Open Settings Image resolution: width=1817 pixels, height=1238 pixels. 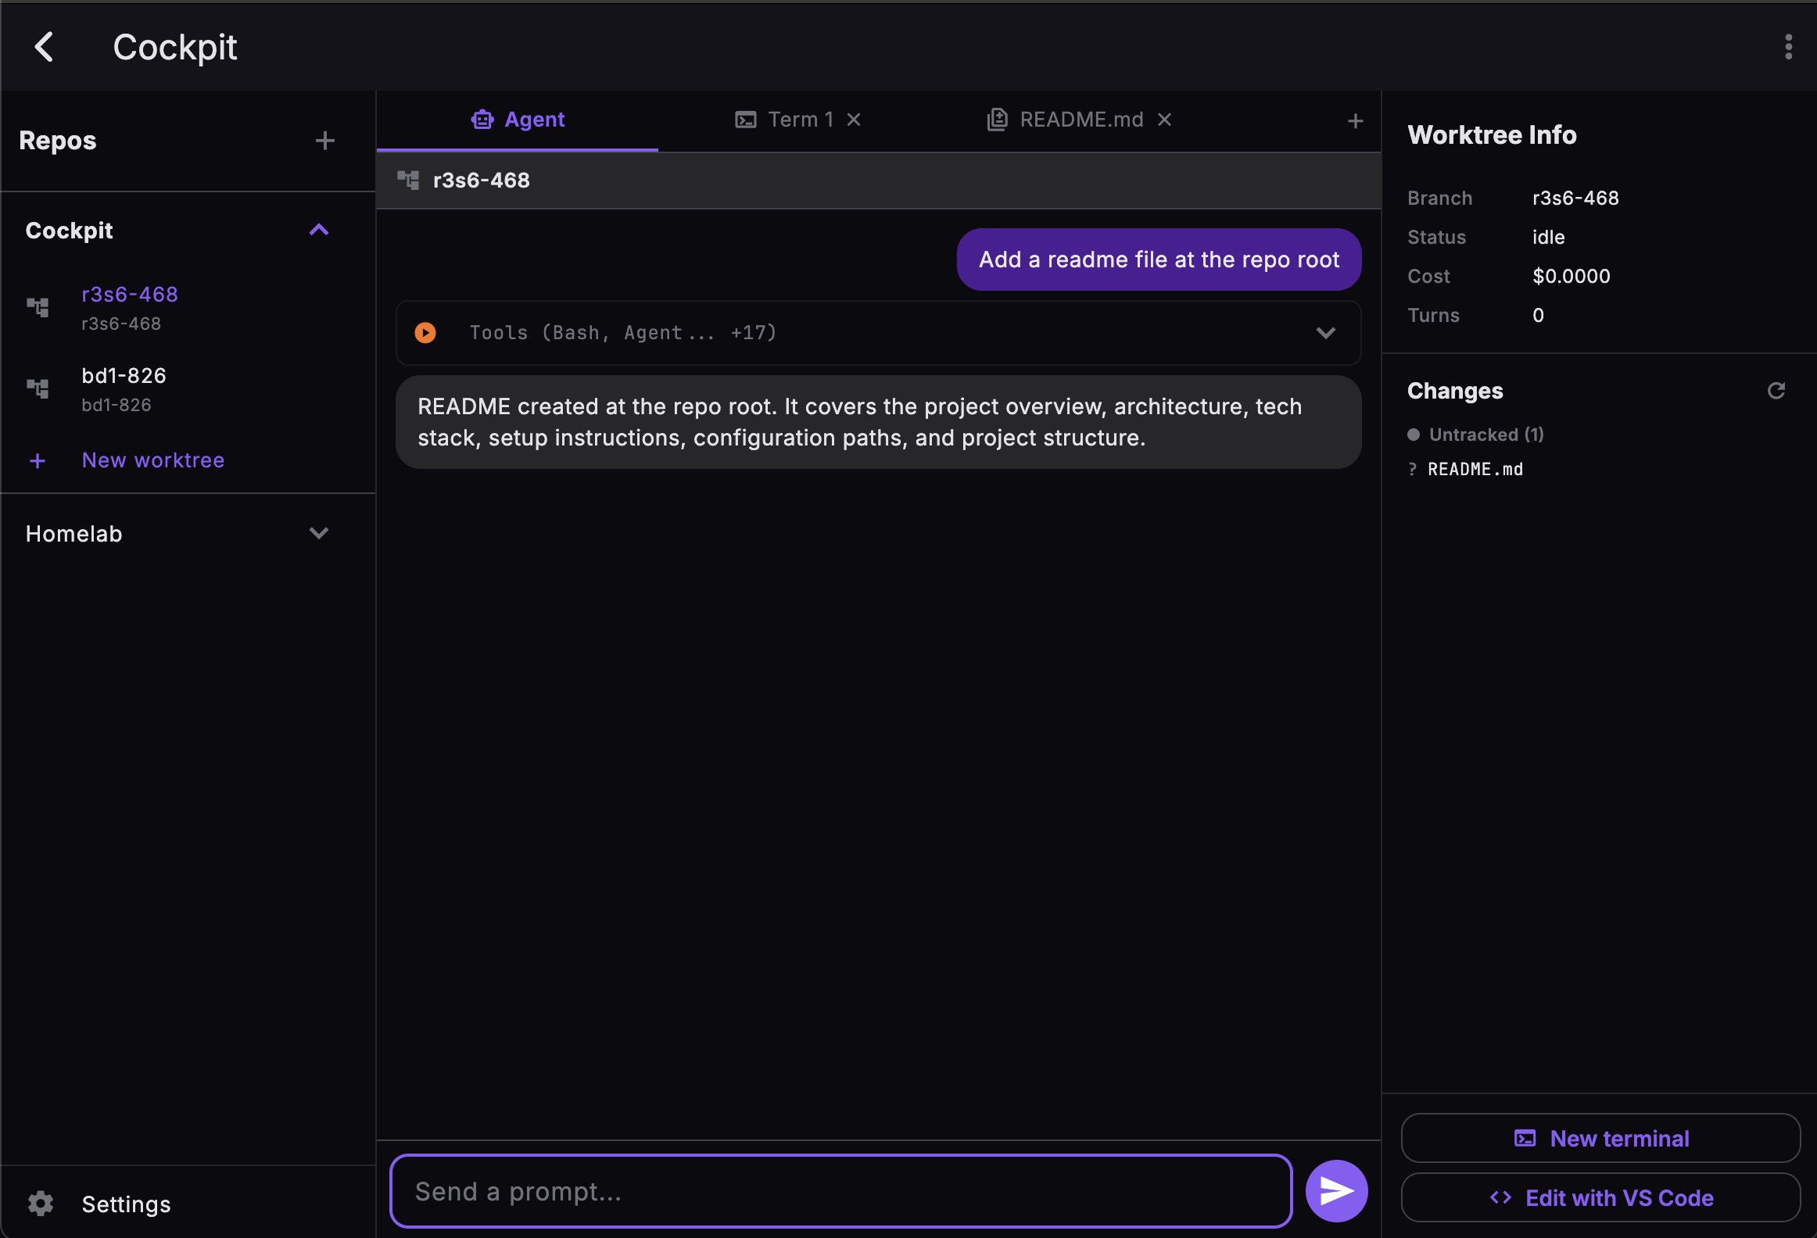click(x=188, y=1204)
